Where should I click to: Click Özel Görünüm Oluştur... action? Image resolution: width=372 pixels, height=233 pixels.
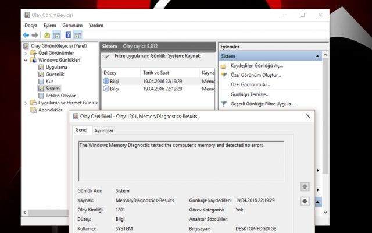click(256, 75)
